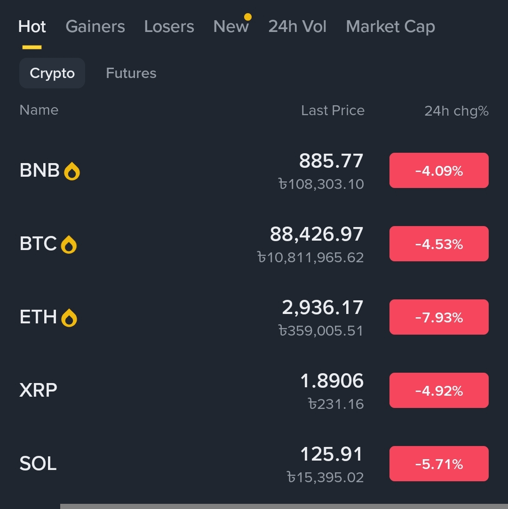
Task: Open the Market Cap tab
Action: (390, 27)
